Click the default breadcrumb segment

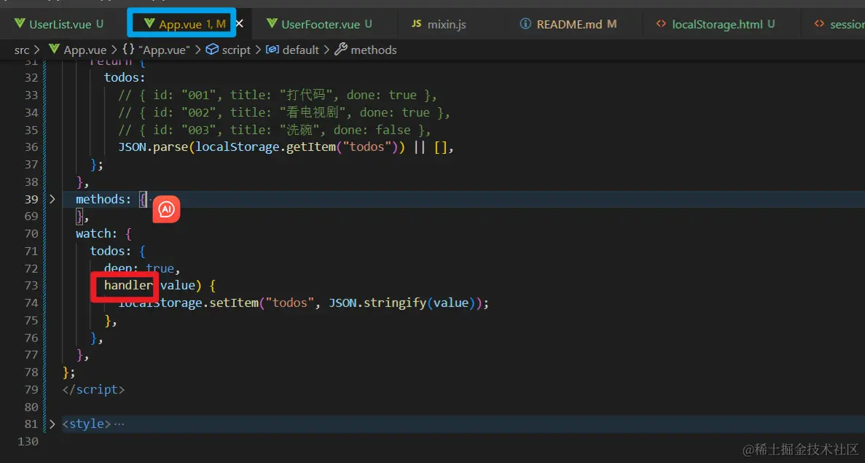(301, 50)
